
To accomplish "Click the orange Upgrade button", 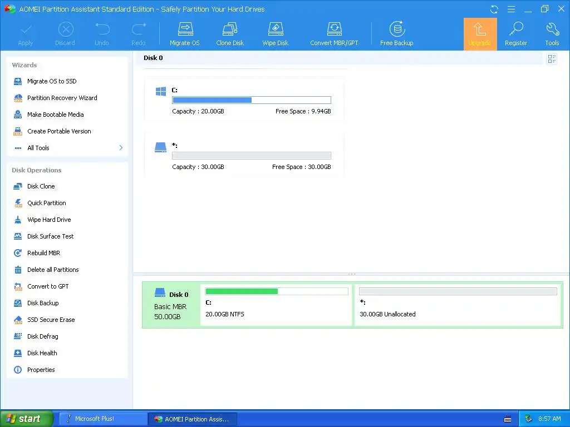I will [x=480, y=34].
